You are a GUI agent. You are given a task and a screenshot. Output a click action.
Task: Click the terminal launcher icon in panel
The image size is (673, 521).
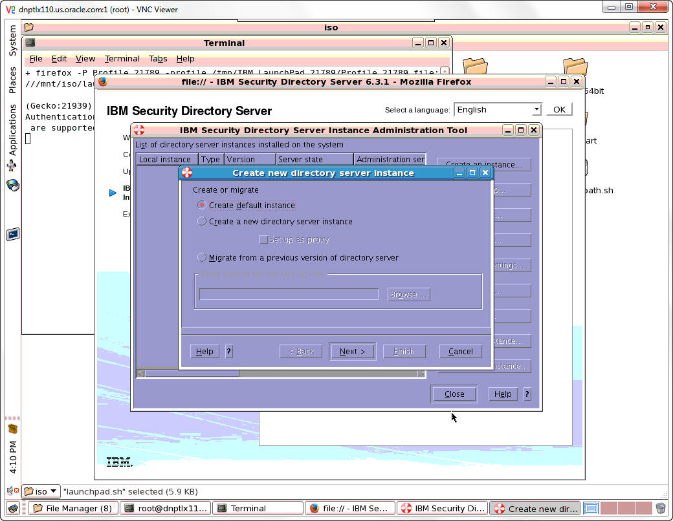tap(12, 234)
